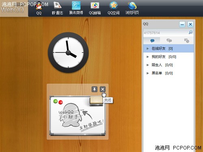Pin the WebQQ小助手 widget
This screenshot has height=152, width=203.
tap(94, 89)
